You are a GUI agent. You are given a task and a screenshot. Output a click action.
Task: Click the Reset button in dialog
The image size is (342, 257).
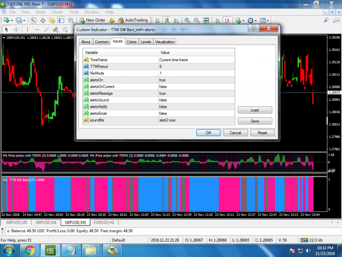(x=262, y=133)
